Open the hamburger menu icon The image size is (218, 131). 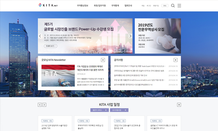click(179, 6)
